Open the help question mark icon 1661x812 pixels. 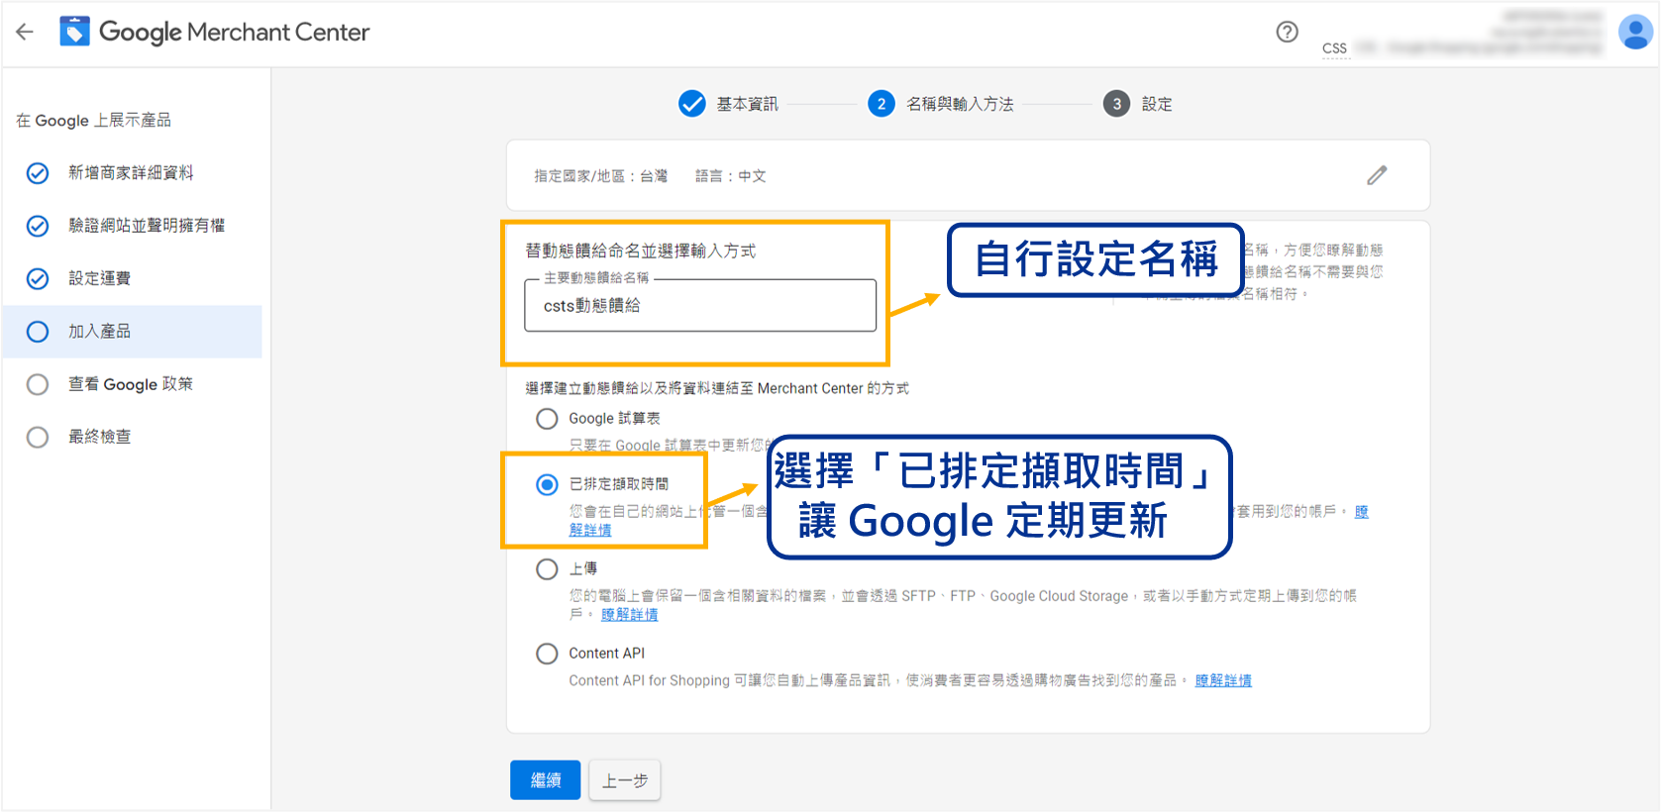[1287, 32]
